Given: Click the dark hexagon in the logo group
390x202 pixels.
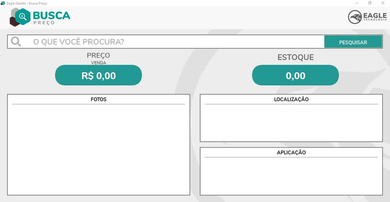Looking at the screenshot, I should click(x=14, y=21).
